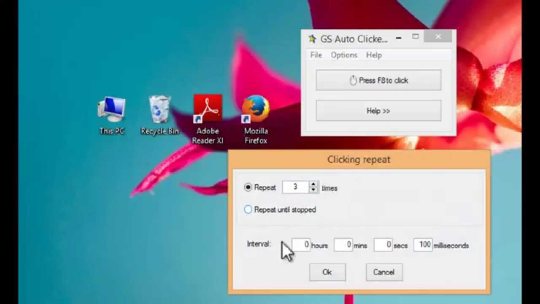Open the Recycle Bin
The height and width of the screenshot is (304, 540).
coord(159,109)
